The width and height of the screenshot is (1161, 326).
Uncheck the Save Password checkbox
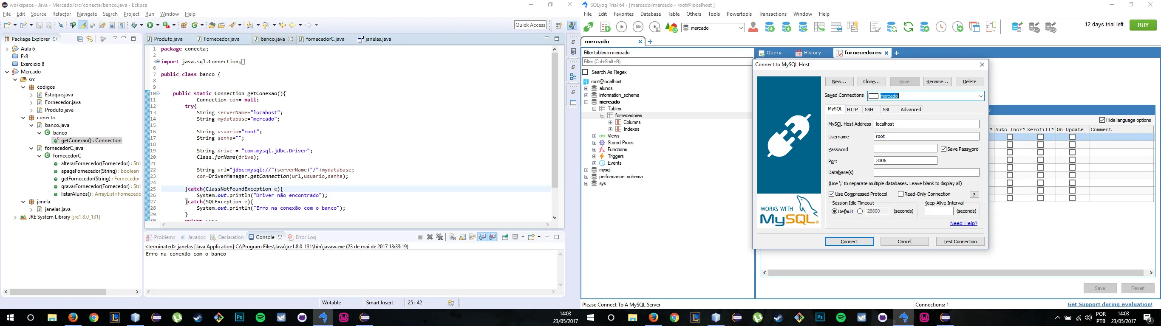tap(944, 149)
